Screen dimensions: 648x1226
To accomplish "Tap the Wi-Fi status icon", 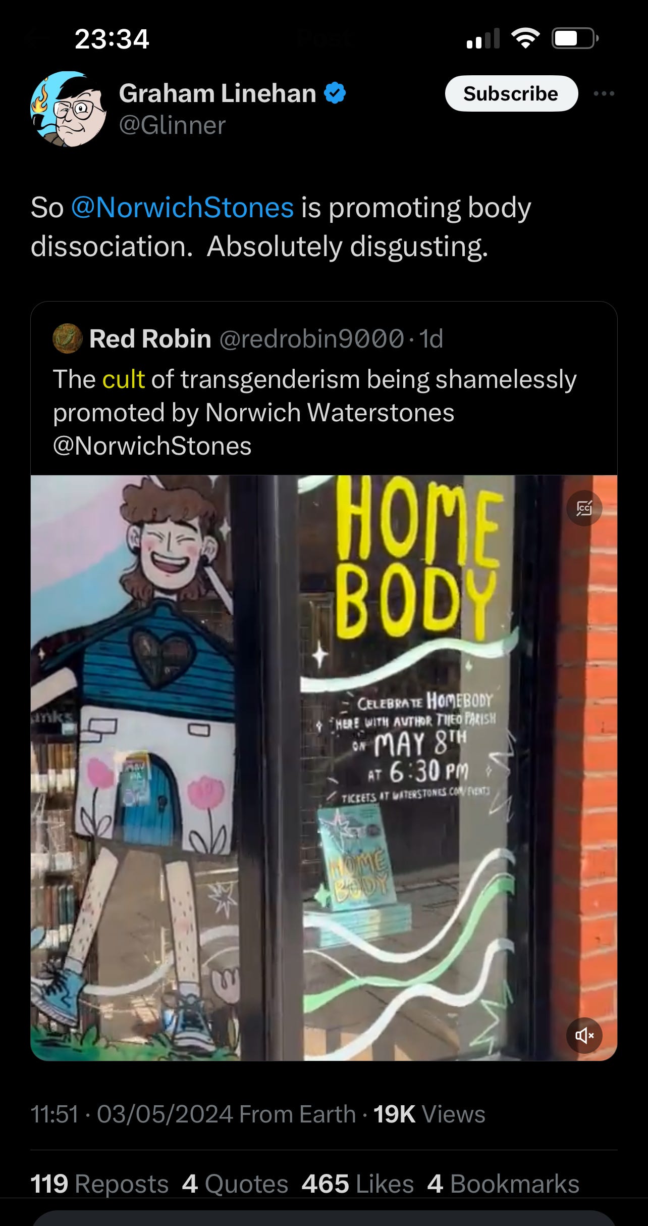I will [525, 38].
